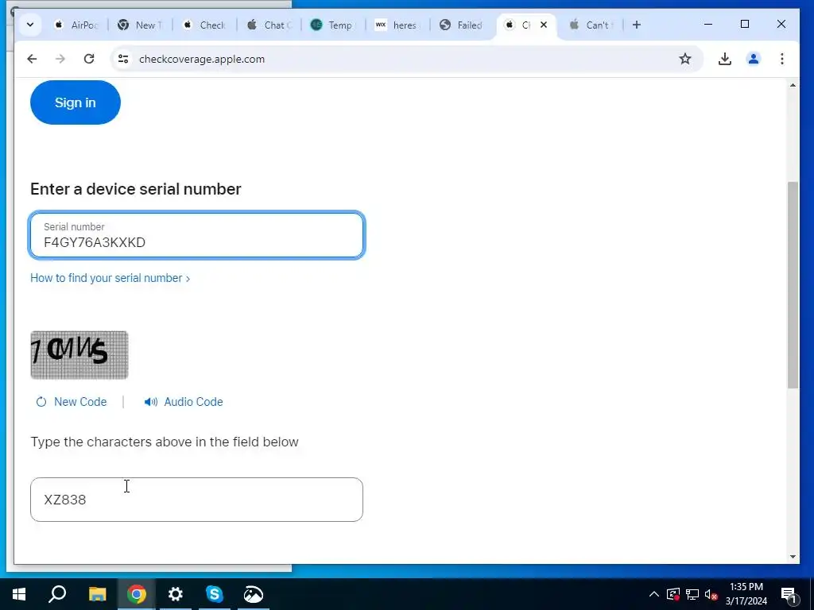
Task: Switch to the Chat tab
Action: (269, 25)
